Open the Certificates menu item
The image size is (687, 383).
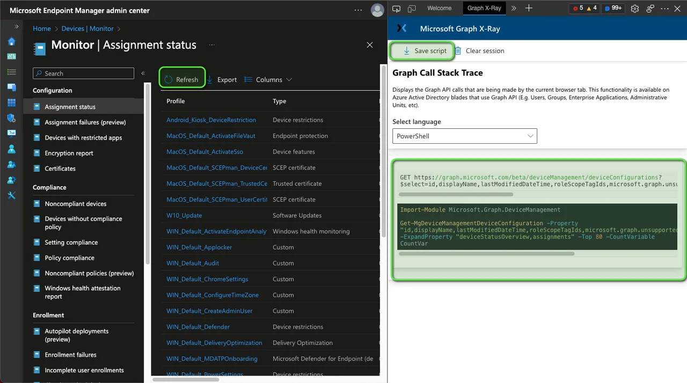pyautogui.click(x=84, y=168)
